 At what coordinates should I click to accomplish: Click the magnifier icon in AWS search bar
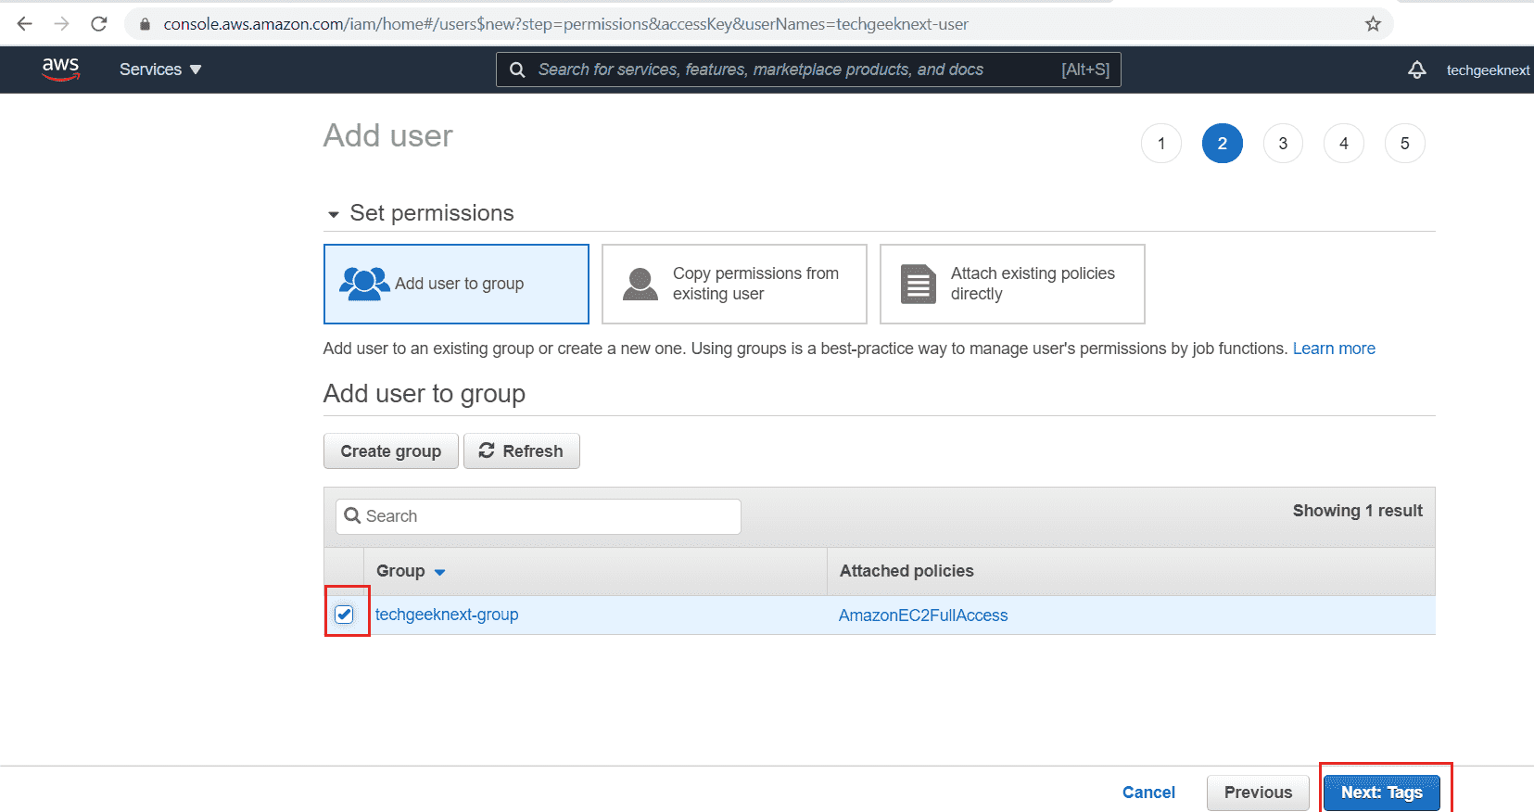coord(517,70)
